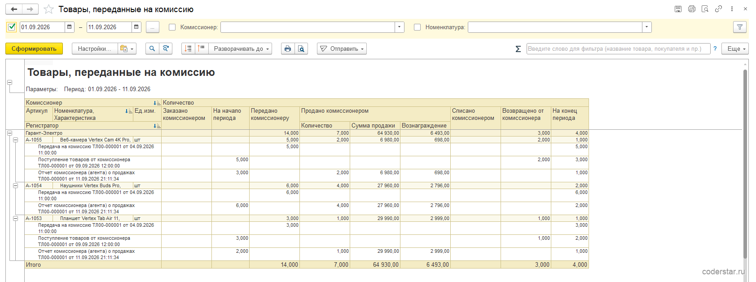Open the Настройки... button
The width and height of the screenshot is (756, 282).
95,48
